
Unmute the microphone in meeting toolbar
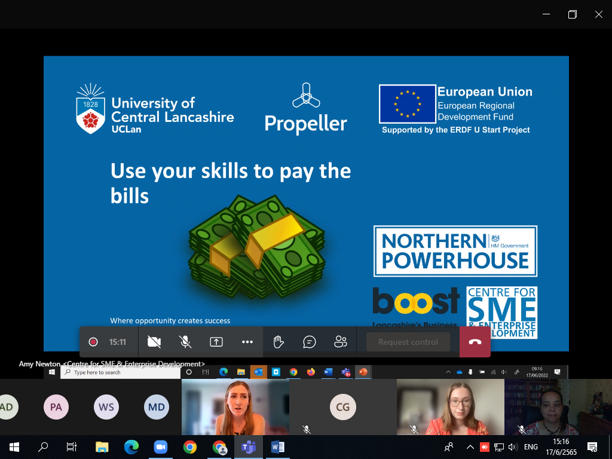click(x=185, y=342)
